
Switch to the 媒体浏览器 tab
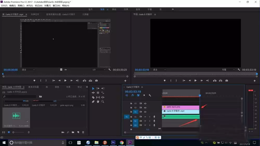(x=34, y=87)
